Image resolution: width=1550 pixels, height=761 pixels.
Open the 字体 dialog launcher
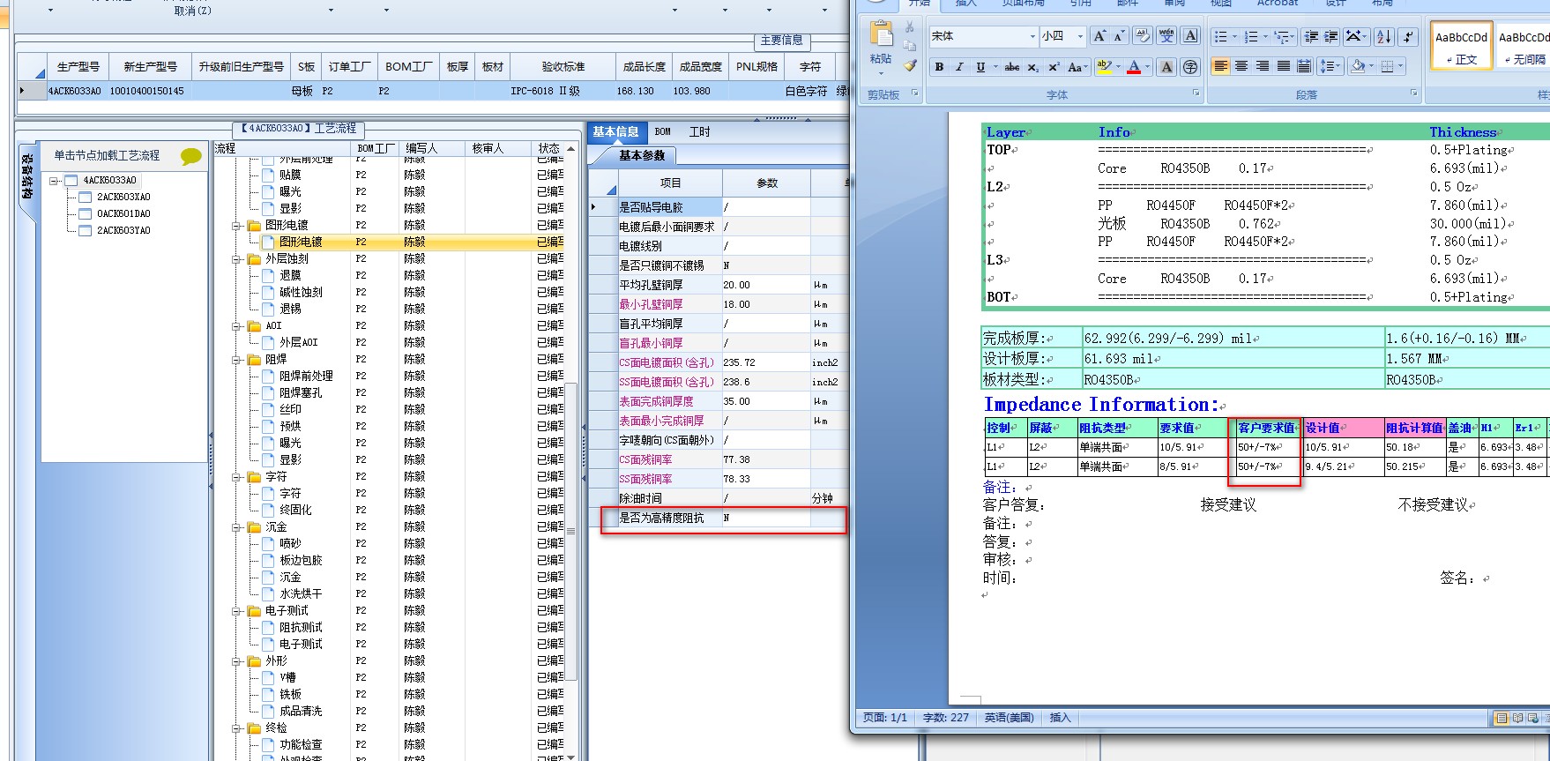coord(1196,93)
